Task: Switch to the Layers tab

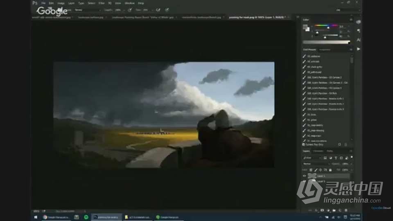Action: [306, 151]
